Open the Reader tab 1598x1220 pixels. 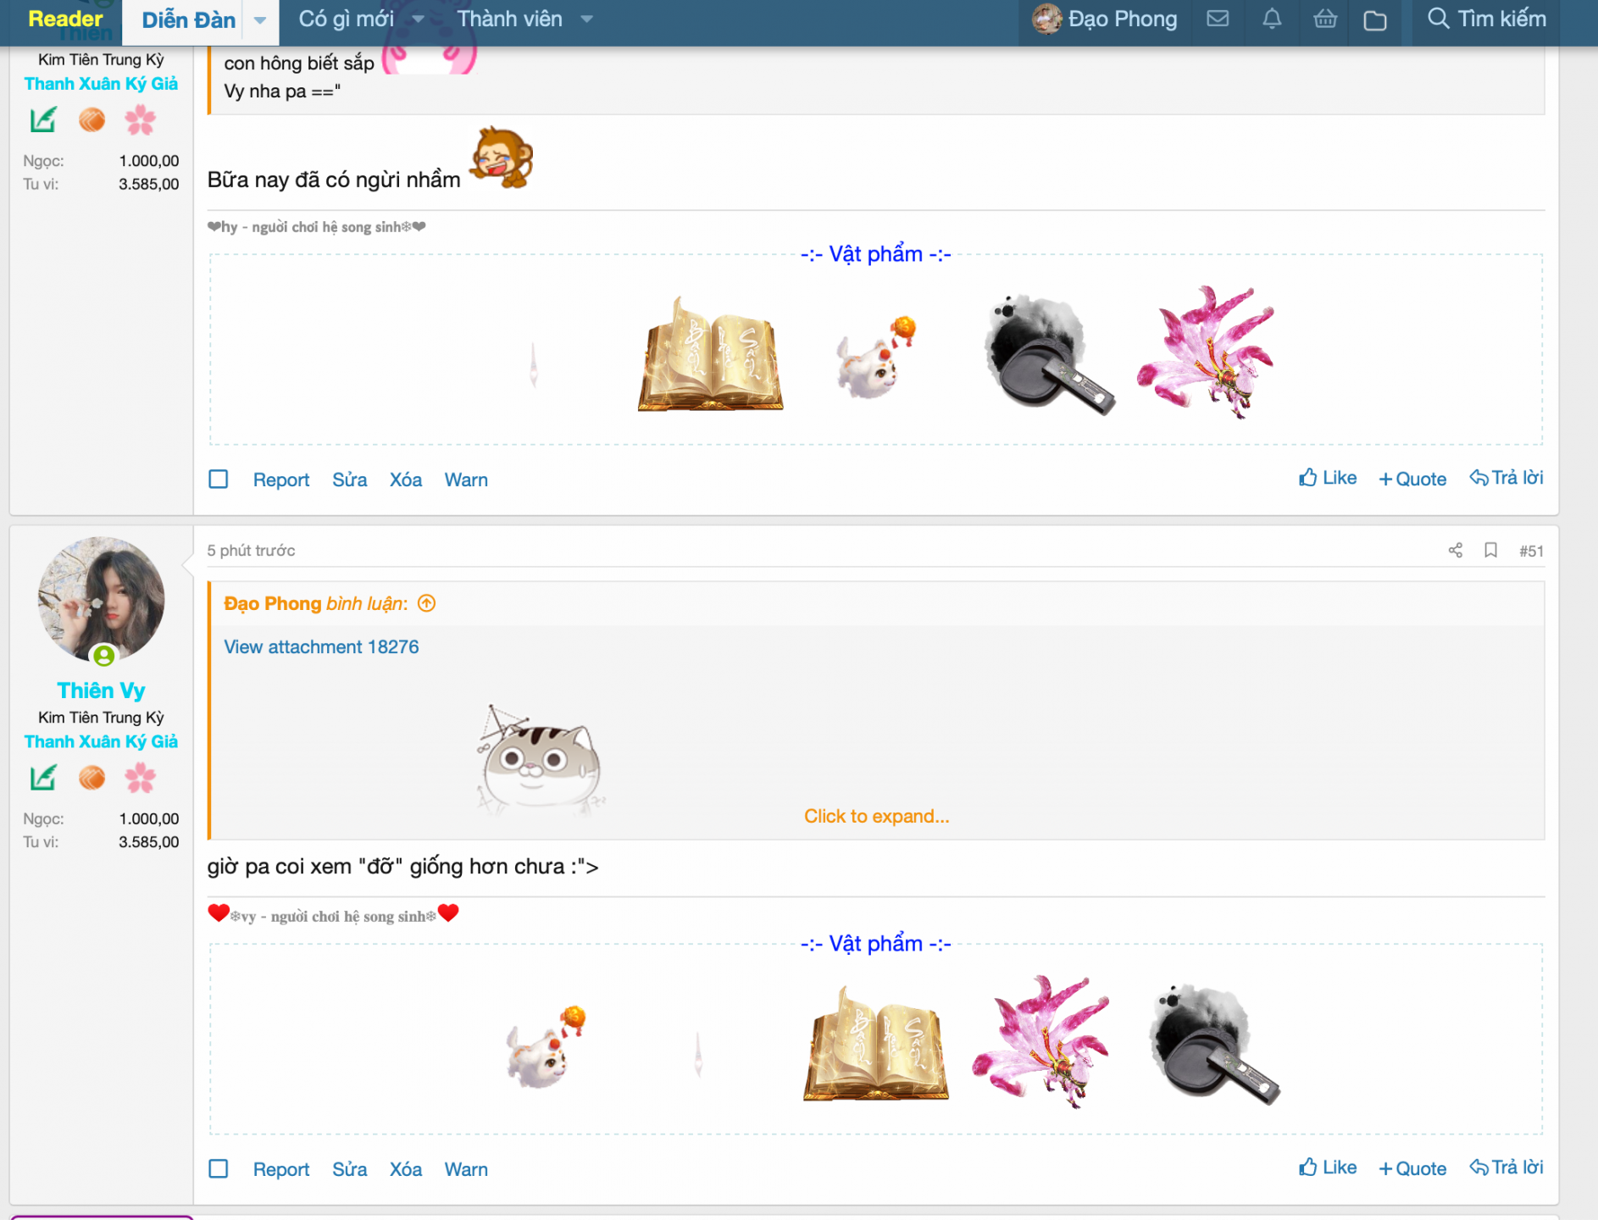click(65, 19)
